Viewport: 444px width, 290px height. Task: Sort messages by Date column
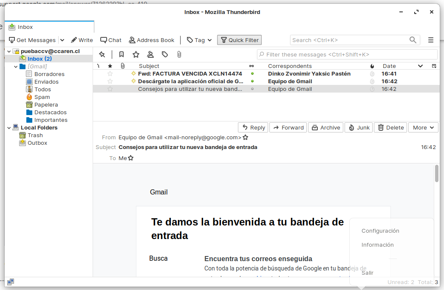pyautogui.click(x=389, y=66)
